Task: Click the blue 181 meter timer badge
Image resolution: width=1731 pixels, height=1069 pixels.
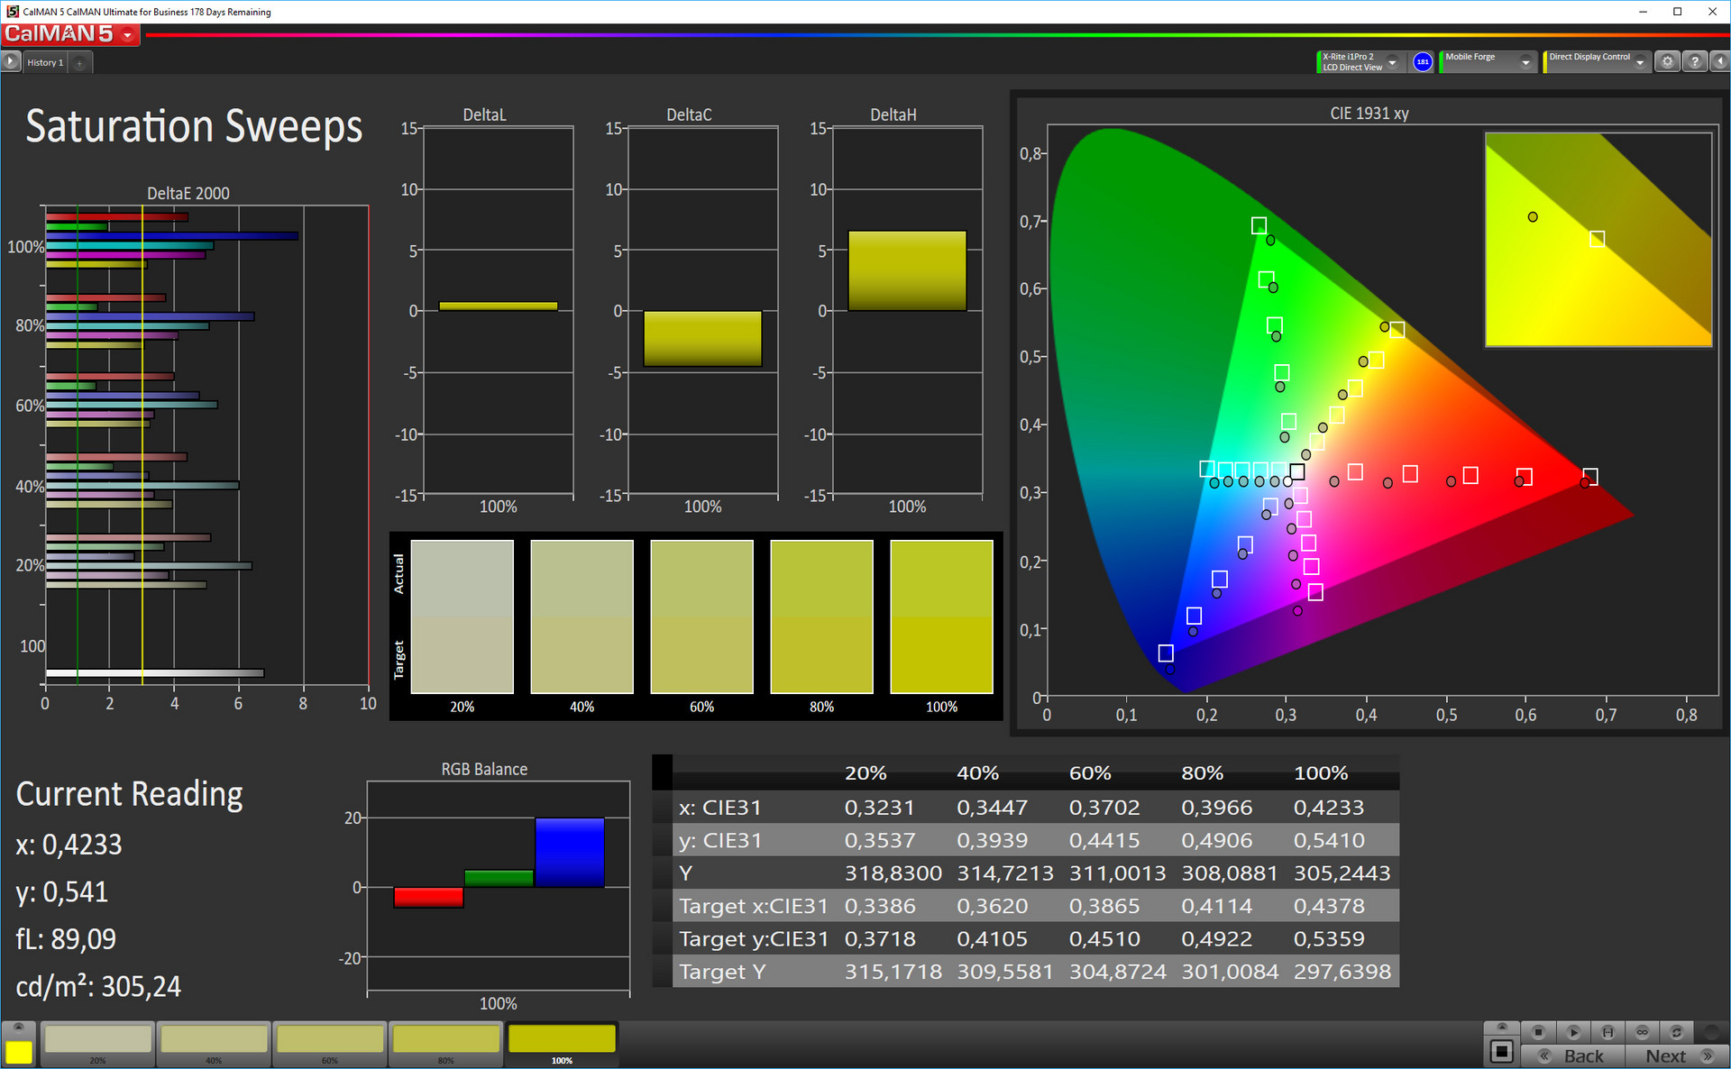Action: coord(1422,62)
